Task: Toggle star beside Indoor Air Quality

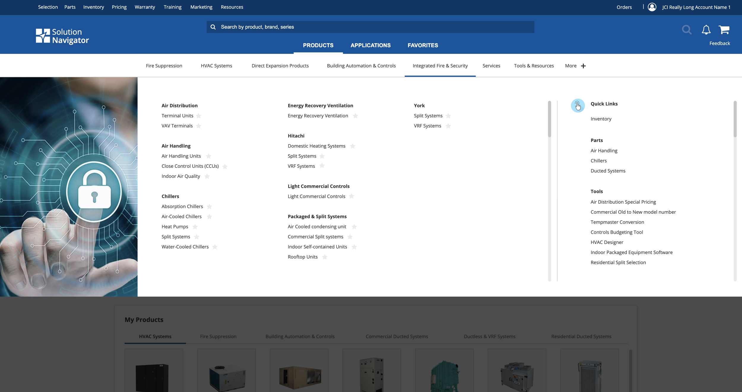Action: [207, 176]
